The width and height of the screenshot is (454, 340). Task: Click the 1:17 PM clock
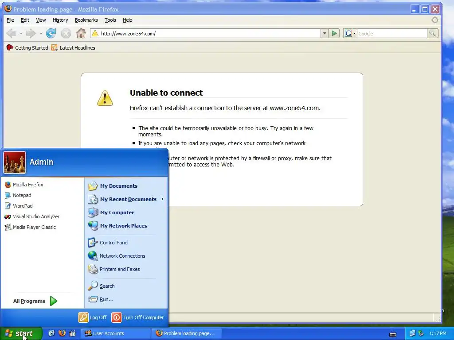coord(438,333)
